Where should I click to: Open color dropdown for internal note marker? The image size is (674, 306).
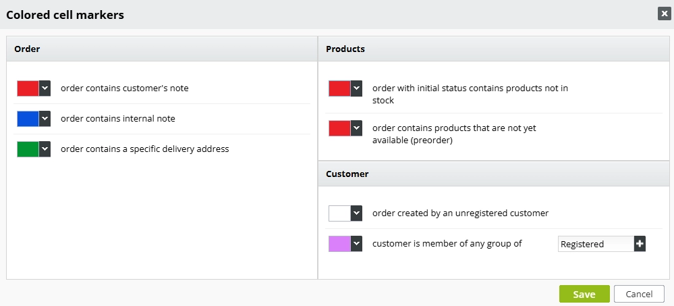(45, 118)
